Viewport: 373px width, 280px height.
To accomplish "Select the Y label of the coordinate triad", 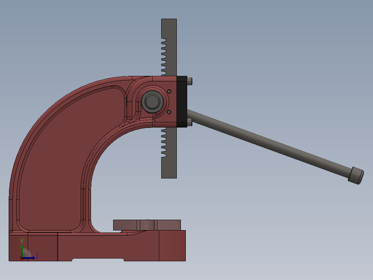I will coord(22,241).
